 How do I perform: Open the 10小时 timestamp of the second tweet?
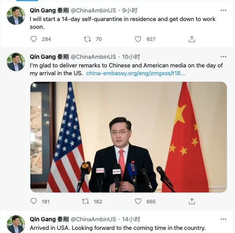pyautogui.click(x=131, y=57)
